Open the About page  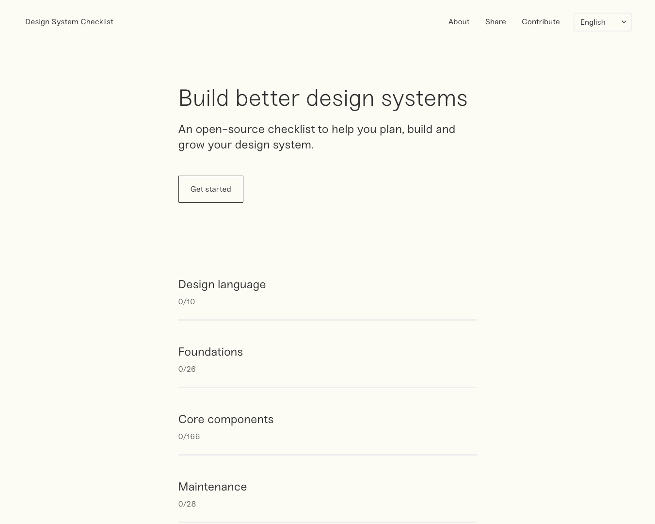(x=459, y=21)
